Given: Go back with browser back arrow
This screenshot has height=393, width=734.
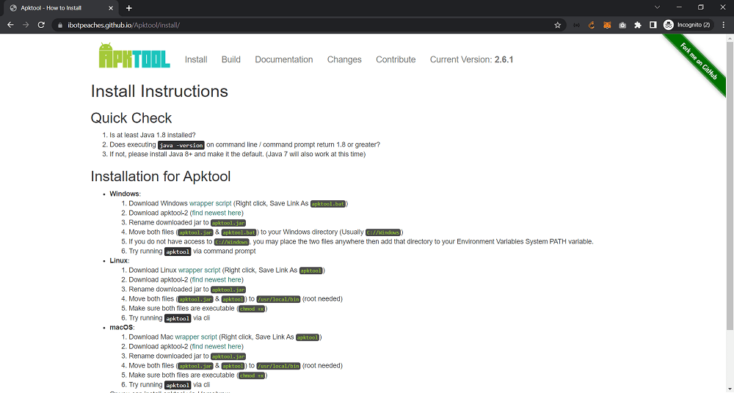Looking at the screenshot, I should [x=11, y=25].
